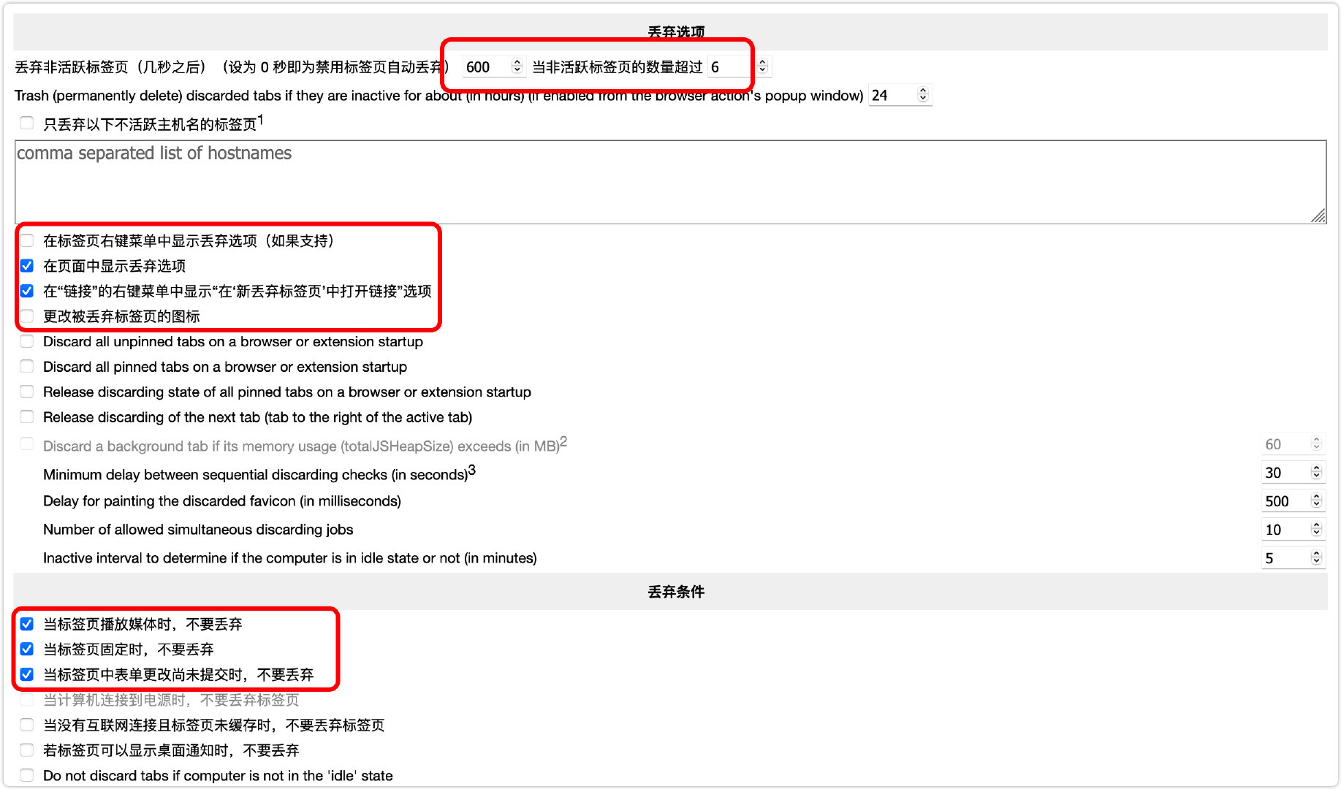Click the stepper arrows beside the value 6
Screen dimensions: 1341x789
762,66
